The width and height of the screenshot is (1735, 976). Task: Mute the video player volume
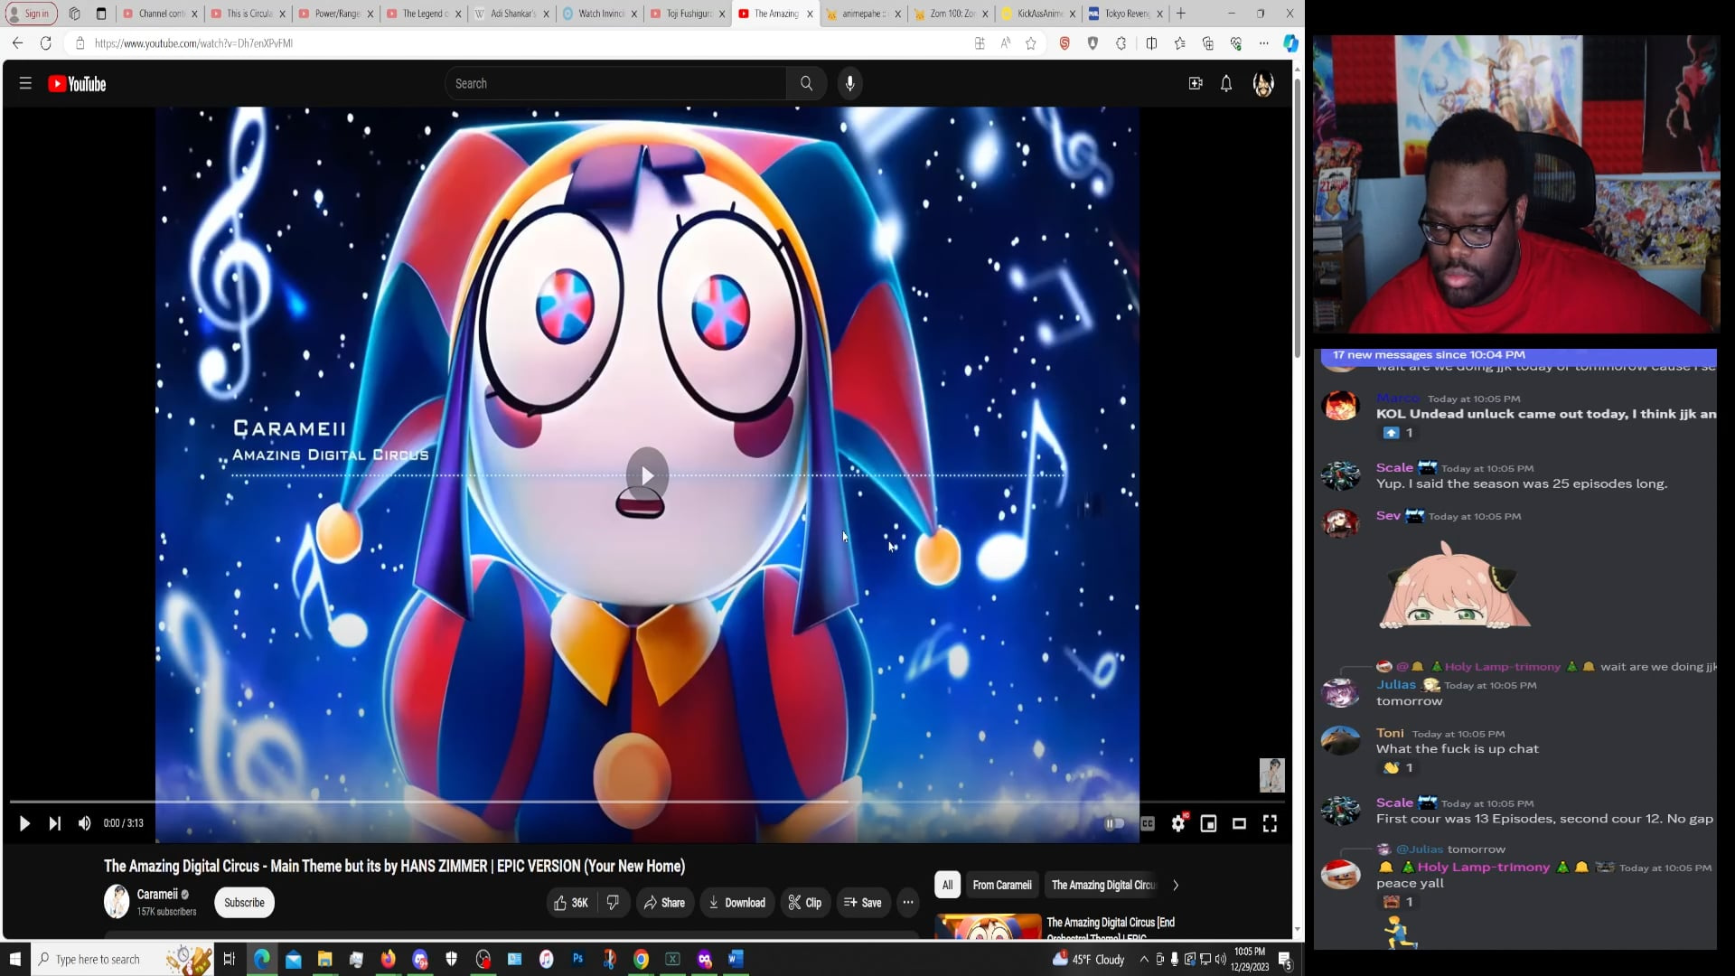[85, 823]
